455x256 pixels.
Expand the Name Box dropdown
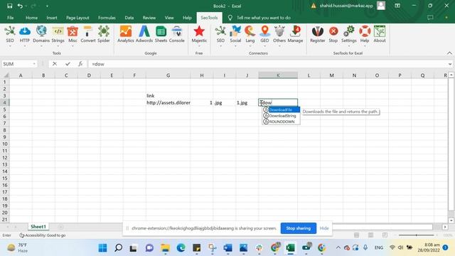point(34,64)
